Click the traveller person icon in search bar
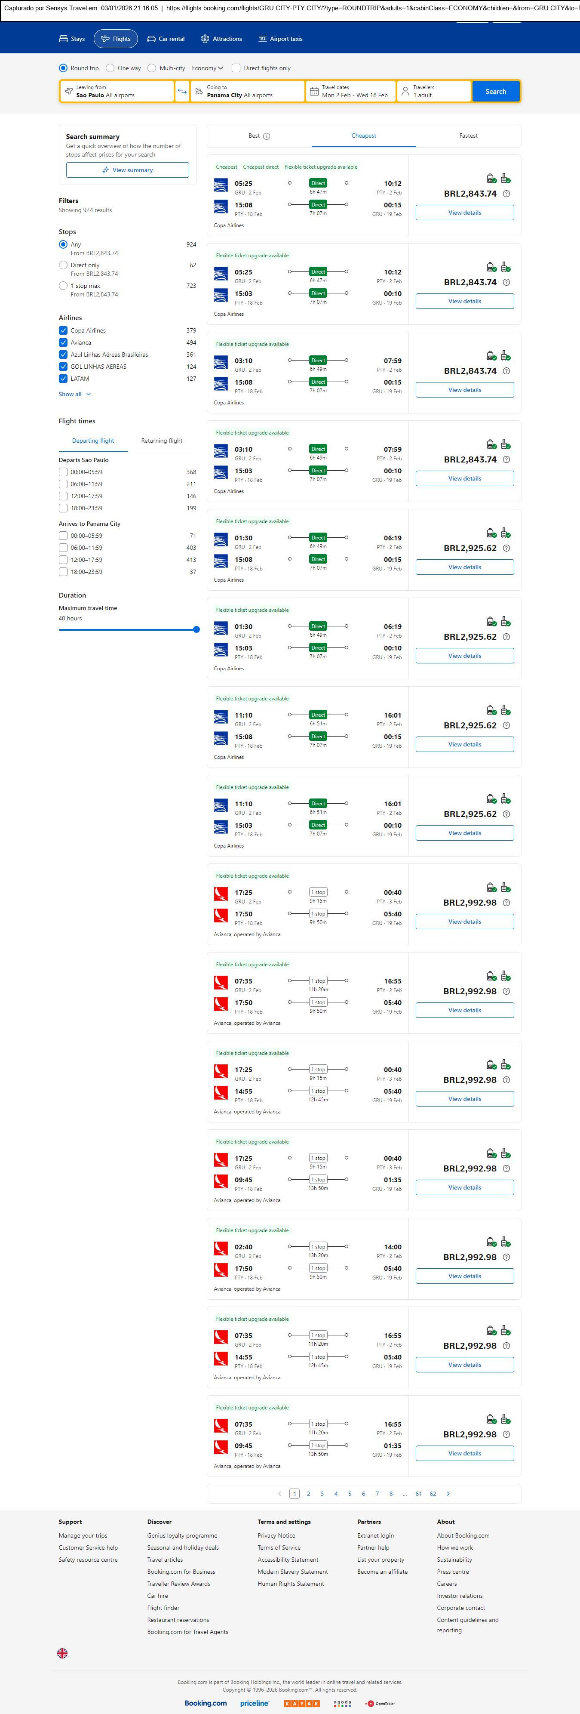This screenshot has width=580, height=1714. pyautogui.click(x=405, y=91)
